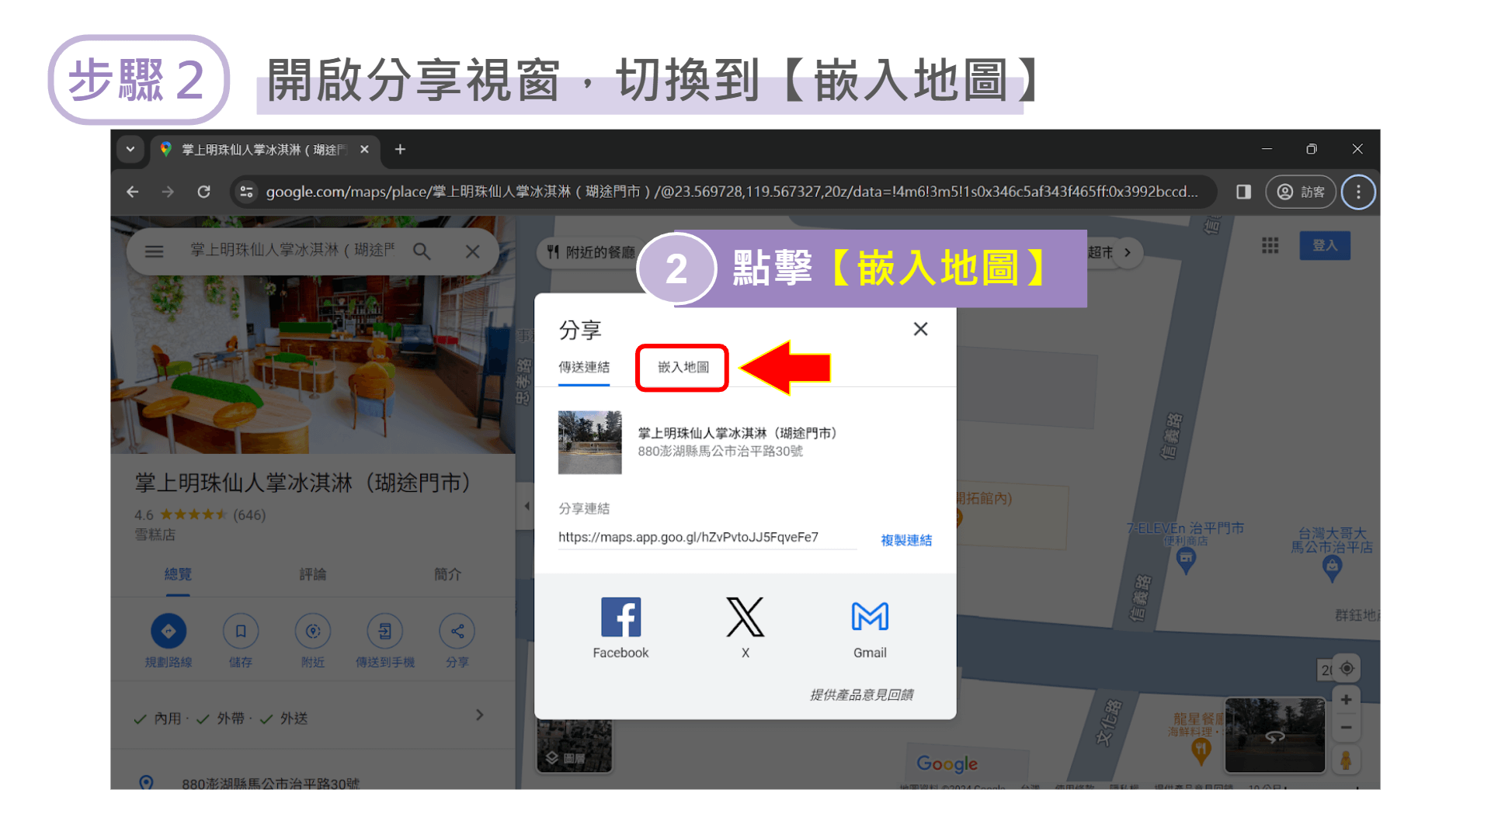Collapse the side panel arrow

coord(527,506)
